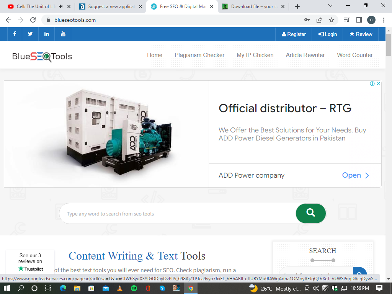Screen dimensions: 392x294
Task: Switch to Suggest a new application tab
Action: point(111,7)
